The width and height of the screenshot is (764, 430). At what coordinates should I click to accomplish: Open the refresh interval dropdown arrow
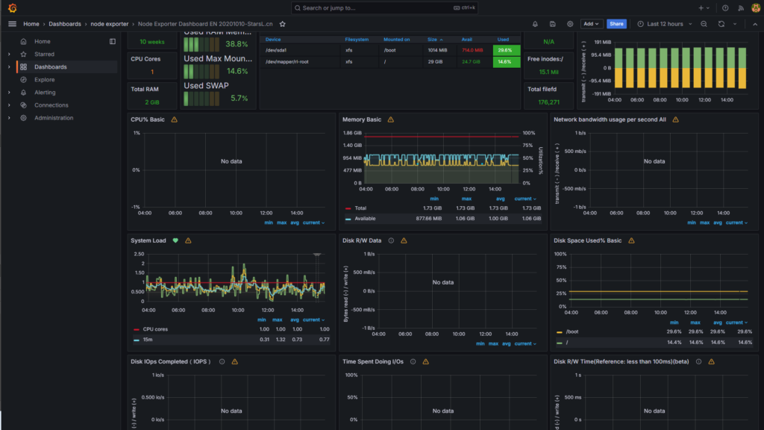[x=735, y=24]
